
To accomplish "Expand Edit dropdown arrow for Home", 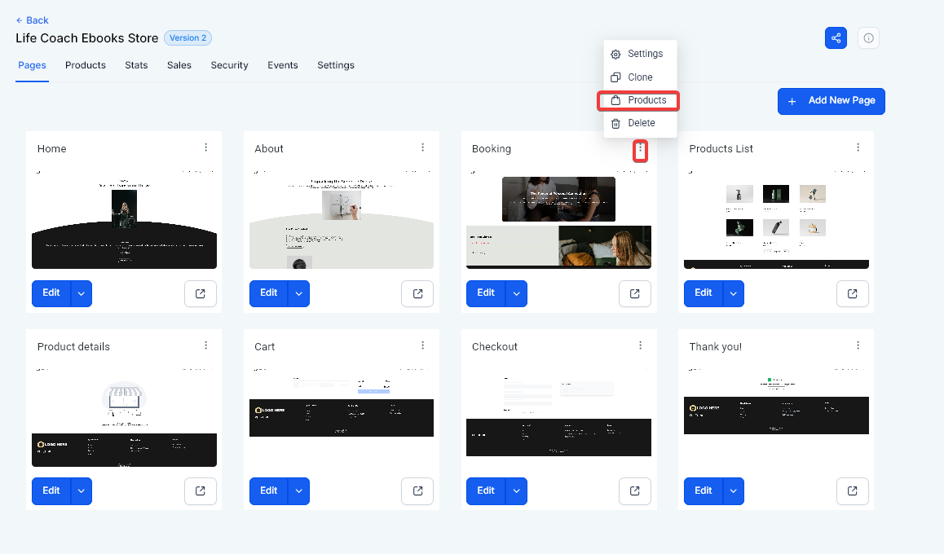I will coord(82,293).
